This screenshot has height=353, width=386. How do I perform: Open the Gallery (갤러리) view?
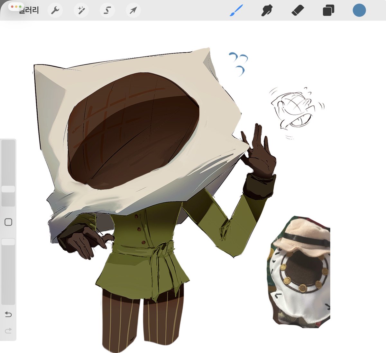coord(30,10)
